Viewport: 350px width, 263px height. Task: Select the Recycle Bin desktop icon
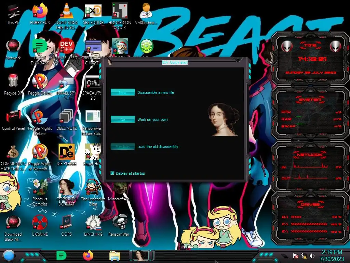coord(13,85)
